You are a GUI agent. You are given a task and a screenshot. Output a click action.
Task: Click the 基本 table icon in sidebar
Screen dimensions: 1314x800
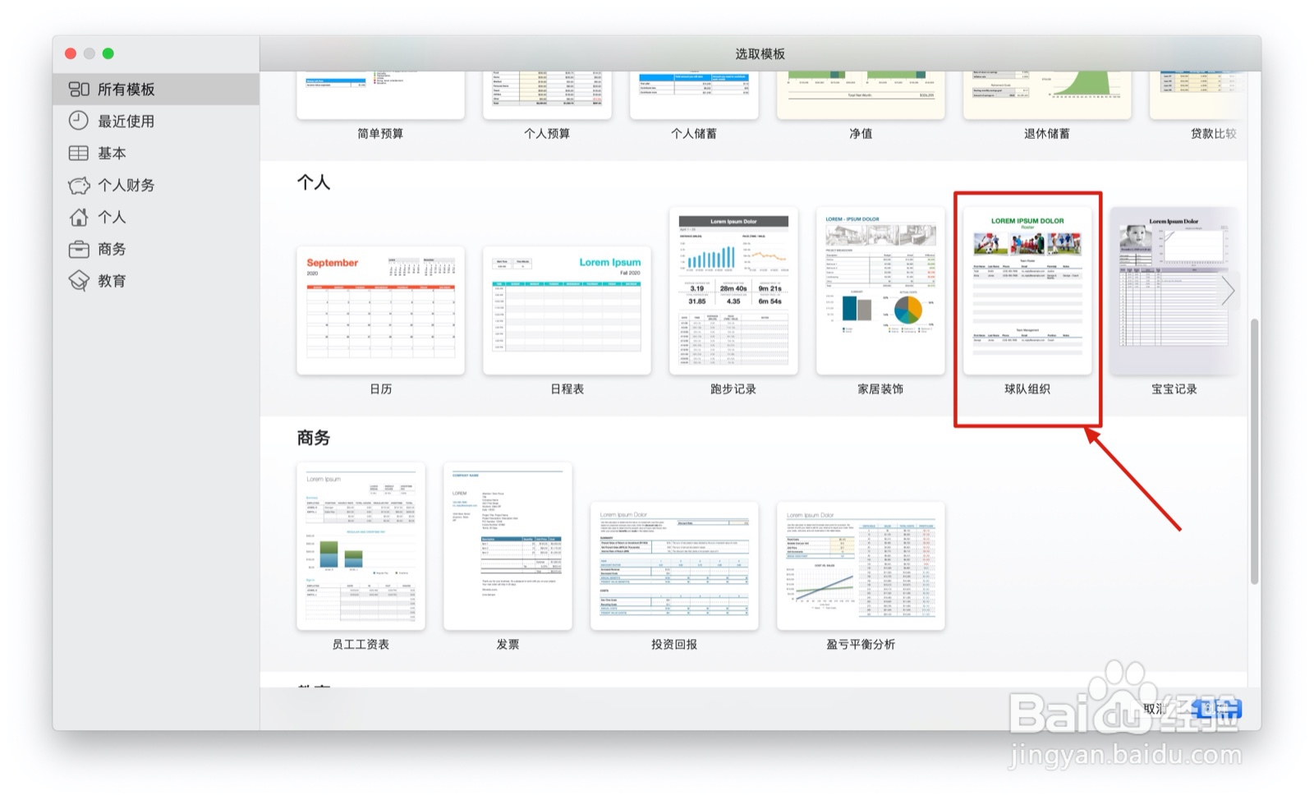[x=78, y=153]
